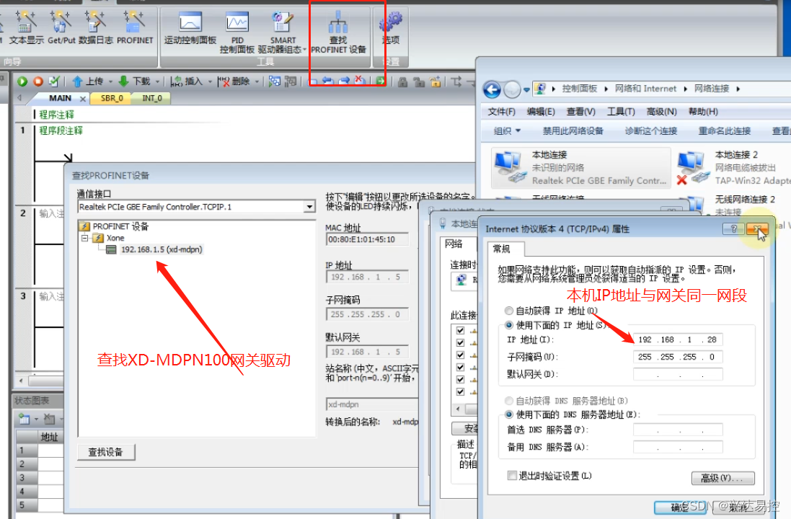Select Use the following IP address radio
The height and width of the screenshot is (519, 791).
[x=509, y=325]
